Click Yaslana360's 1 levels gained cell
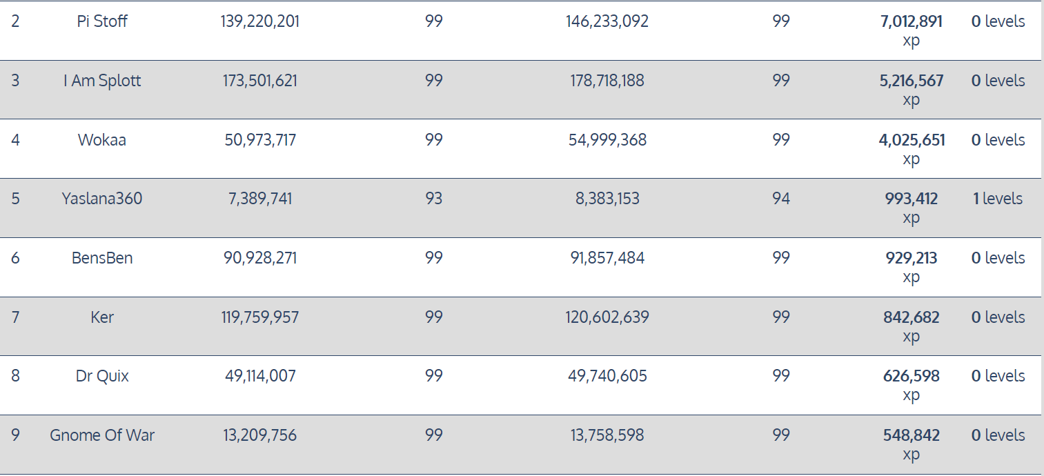1044x476 pixels. coord(997,199)
